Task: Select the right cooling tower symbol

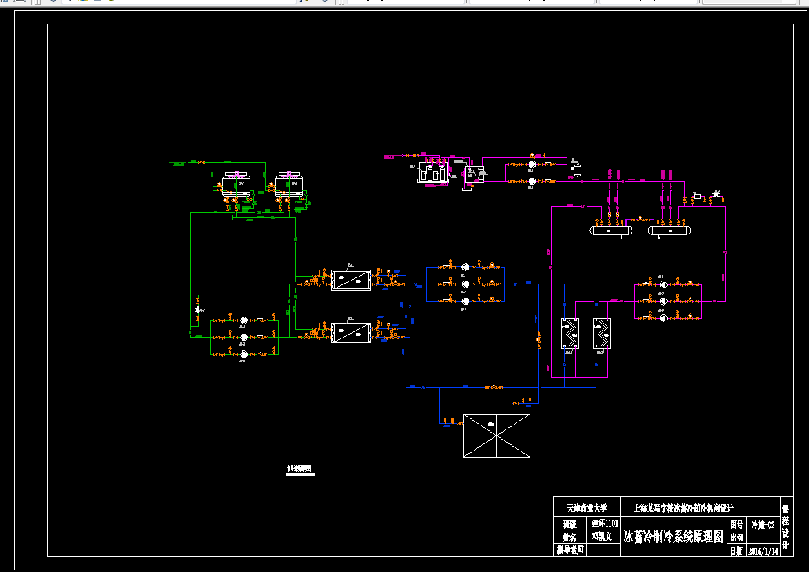Action: pos(289,184)
